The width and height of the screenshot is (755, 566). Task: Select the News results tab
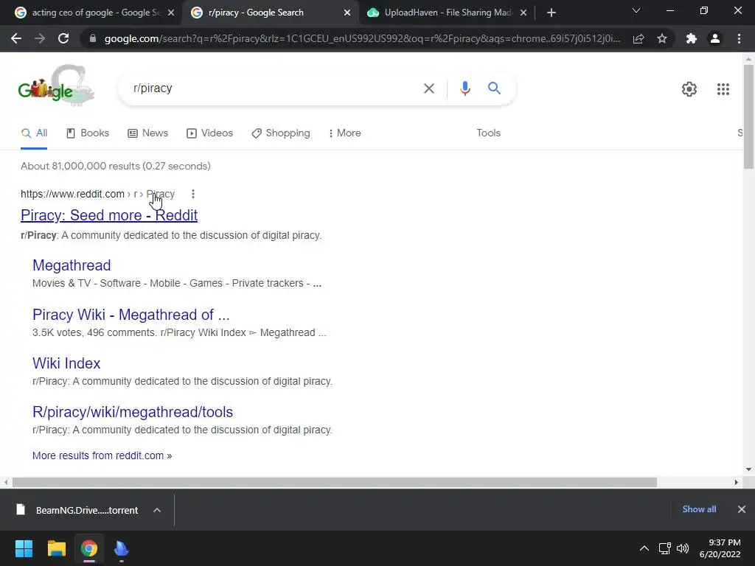tap(147, 133)
